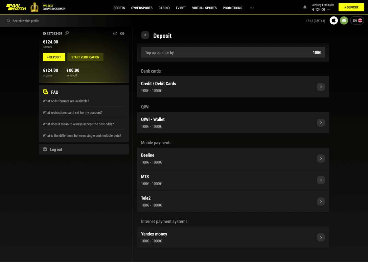Screen dimensions: 368x262
Task: Click + Deposit in the balance card
Action: [x=54, y=57]
